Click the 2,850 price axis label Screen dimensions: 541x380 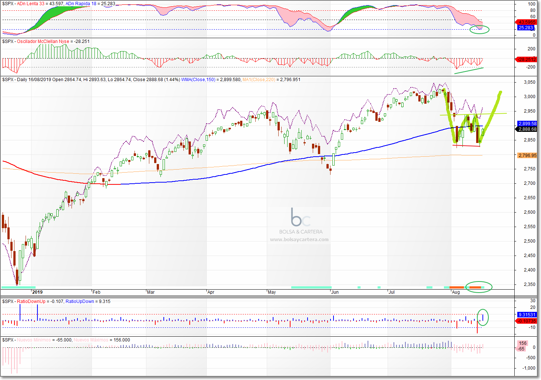[529, 140]
